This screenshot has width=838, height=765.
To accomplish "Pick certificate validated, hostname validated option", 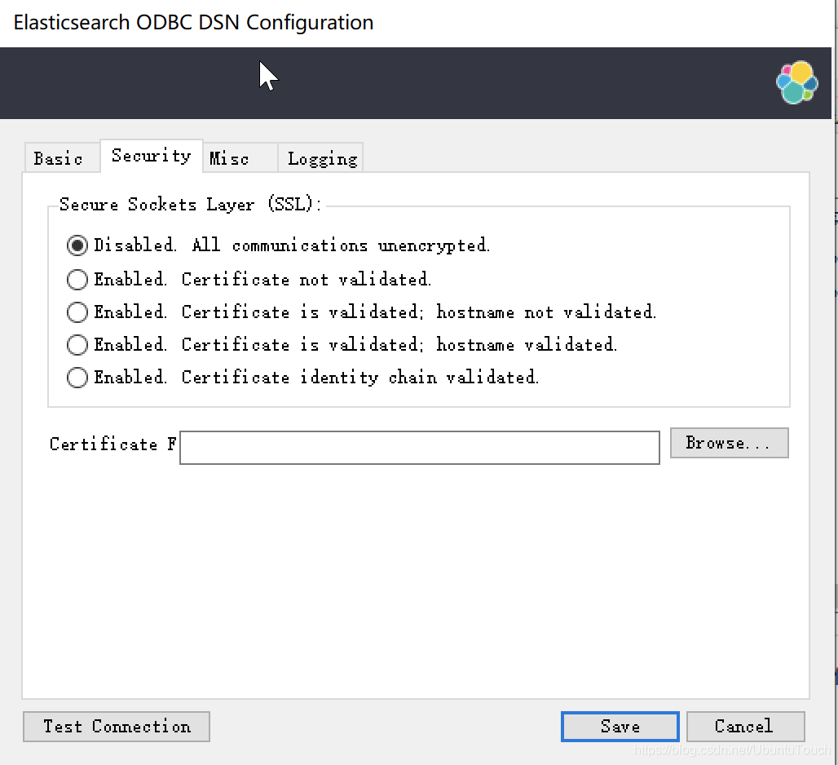I will point(77,345).
